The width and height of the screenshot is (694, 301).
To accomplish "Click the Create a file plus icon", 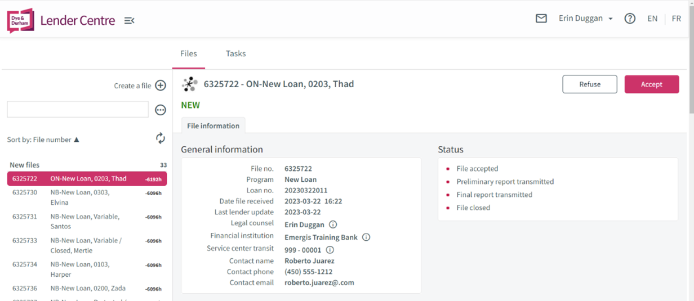I will click(161, 86).
